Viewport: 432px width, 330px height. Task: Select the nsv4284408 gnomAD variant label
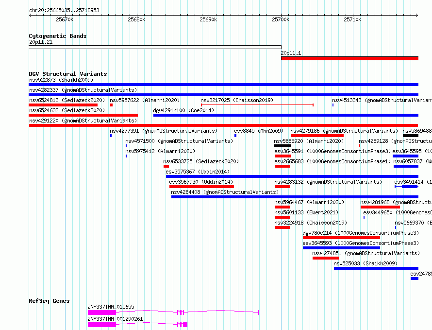click(x=225, y=192)
